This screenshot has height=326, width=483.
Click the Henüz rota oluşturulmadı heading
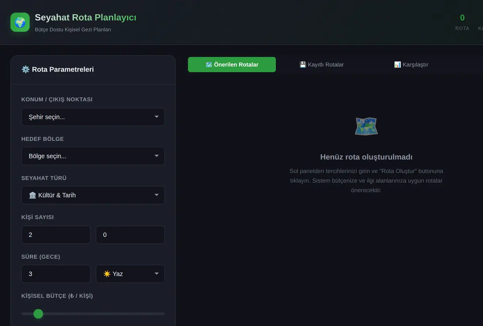[x=366, y=157]
